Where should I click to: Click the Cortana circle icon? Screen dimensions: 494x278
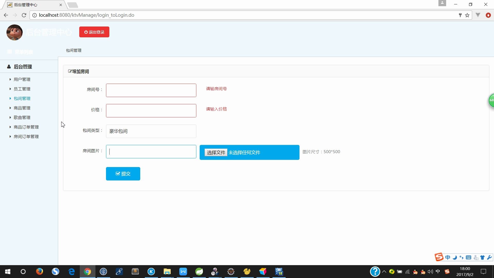click(23, 272)
